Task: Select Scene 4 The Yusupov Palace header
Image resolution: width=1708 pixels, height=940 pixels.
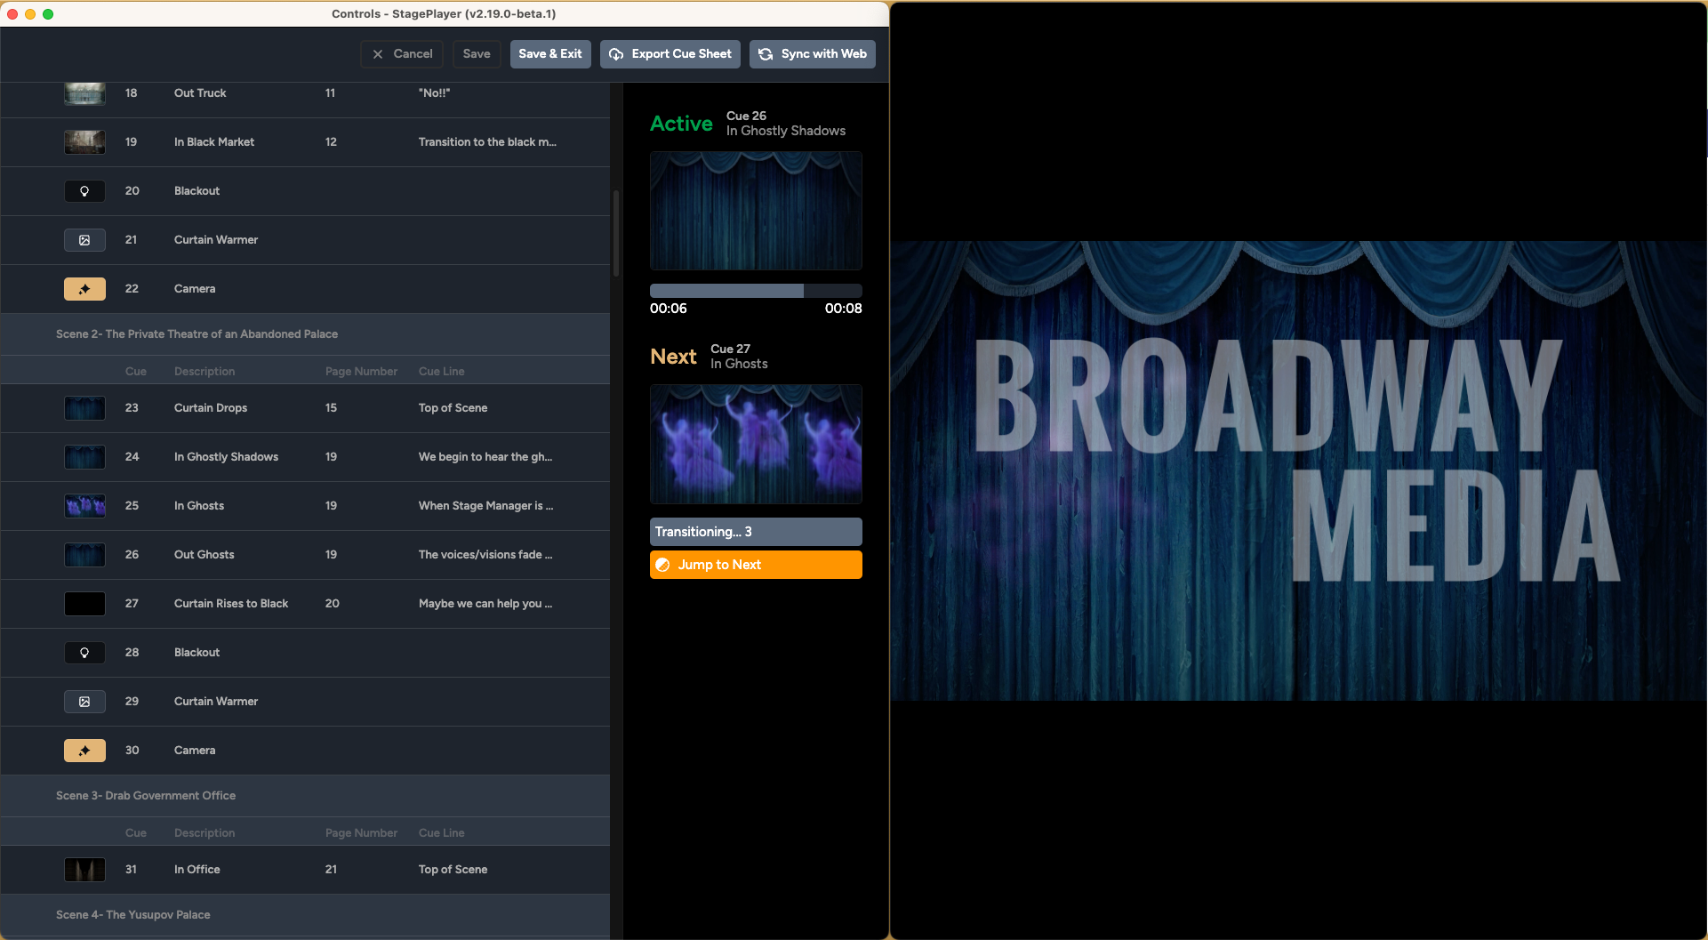Action: pyautogui.click(x=305, y=915)
